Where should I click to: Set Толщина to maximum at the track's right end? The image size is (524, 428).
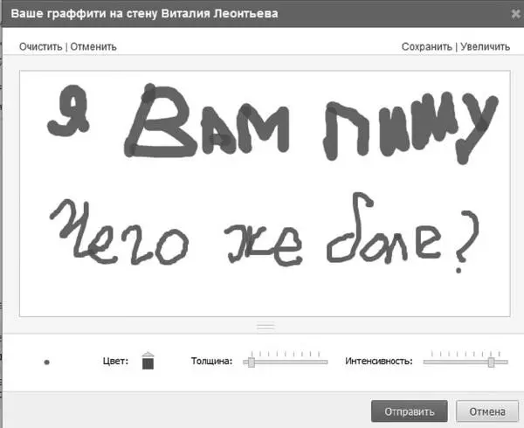[x=326, y=361]
